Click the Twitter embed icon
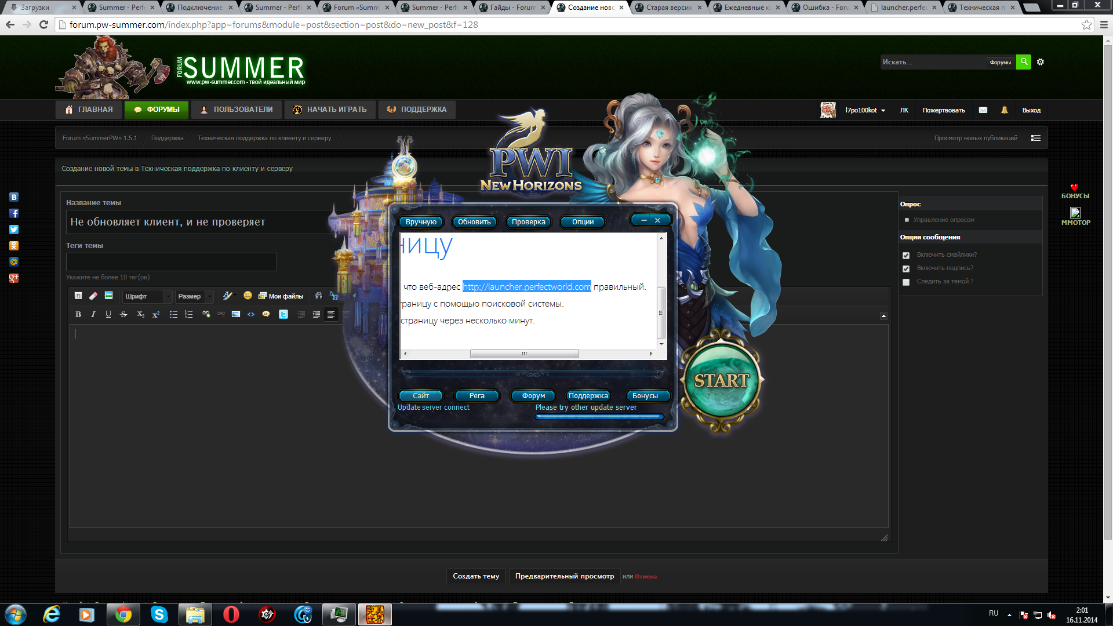 coord(283,314)
